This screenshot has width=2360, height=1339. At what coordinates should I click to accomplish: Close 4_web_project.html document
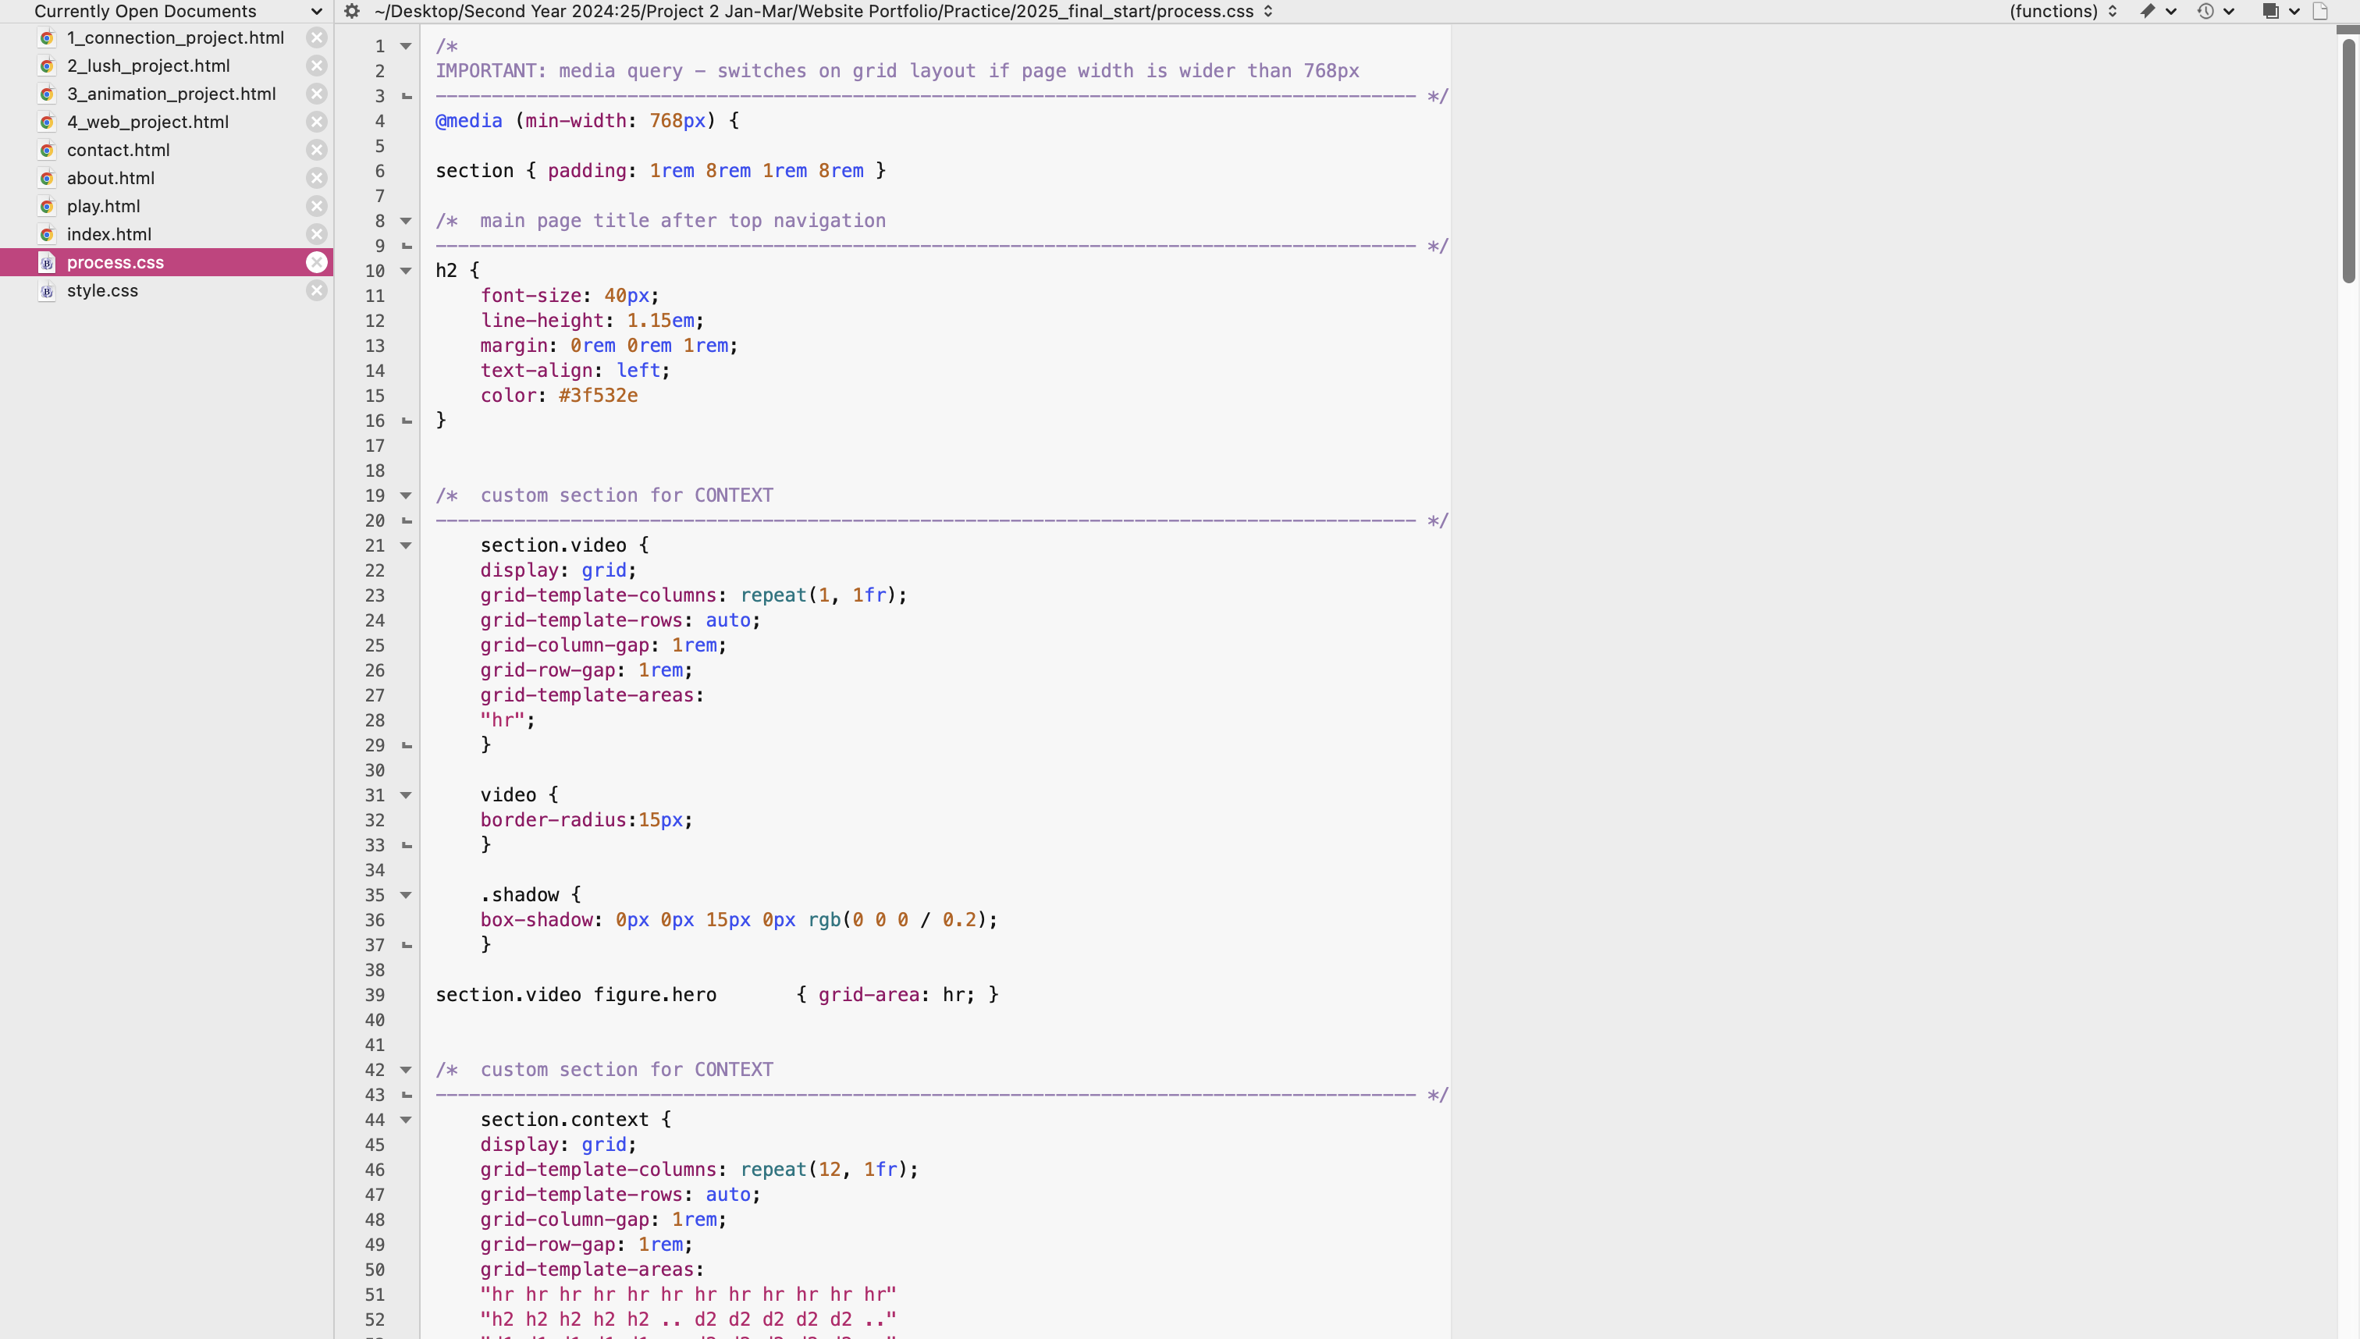(316, 123)
